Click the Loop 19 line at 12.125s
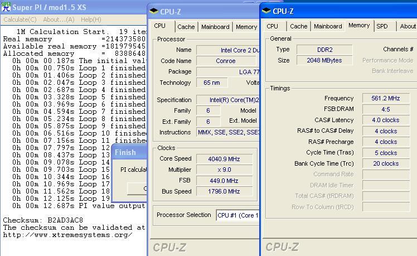Viewport: 417px width, 256px height. pos(61,199)
